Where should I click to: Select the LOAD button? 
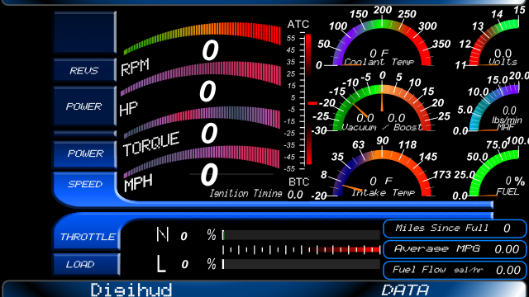[x=86, y=264]
